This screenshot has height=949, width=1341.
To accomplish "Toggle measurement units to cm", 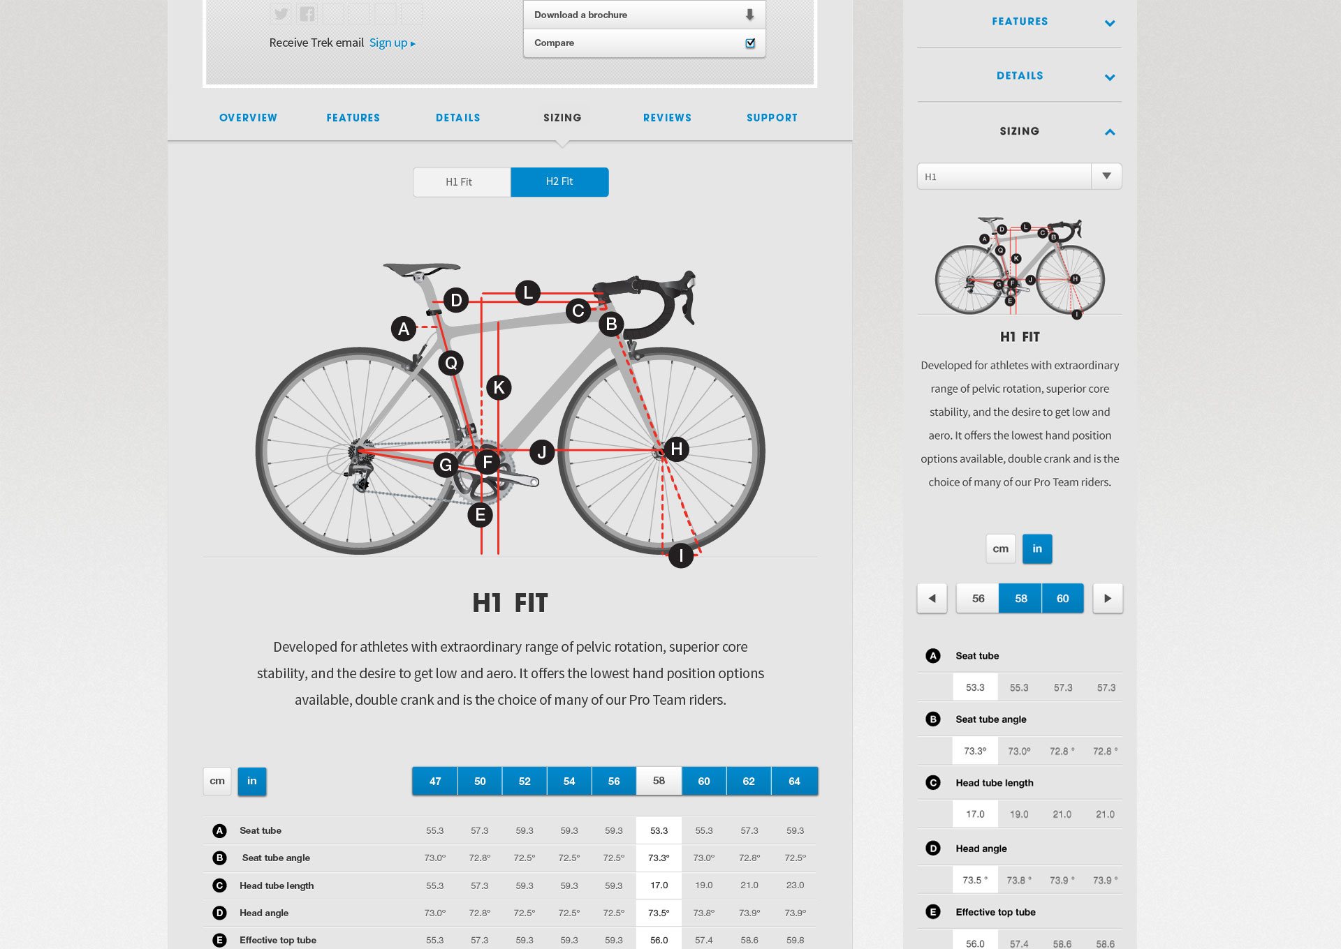I will tap(217, 781).
